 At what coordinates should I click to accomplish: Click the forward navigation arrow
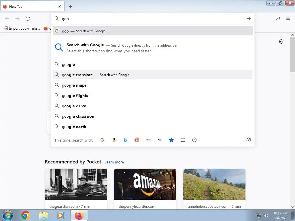tap(17, 19)
